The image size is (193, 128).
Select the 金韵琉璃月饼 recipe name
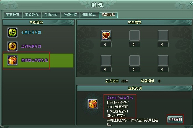point(31,46)
